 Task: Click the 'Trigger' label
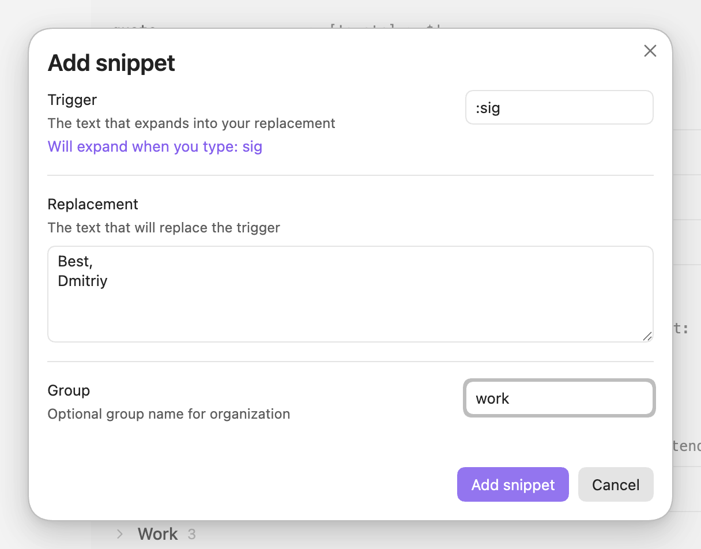click(72, 100)
